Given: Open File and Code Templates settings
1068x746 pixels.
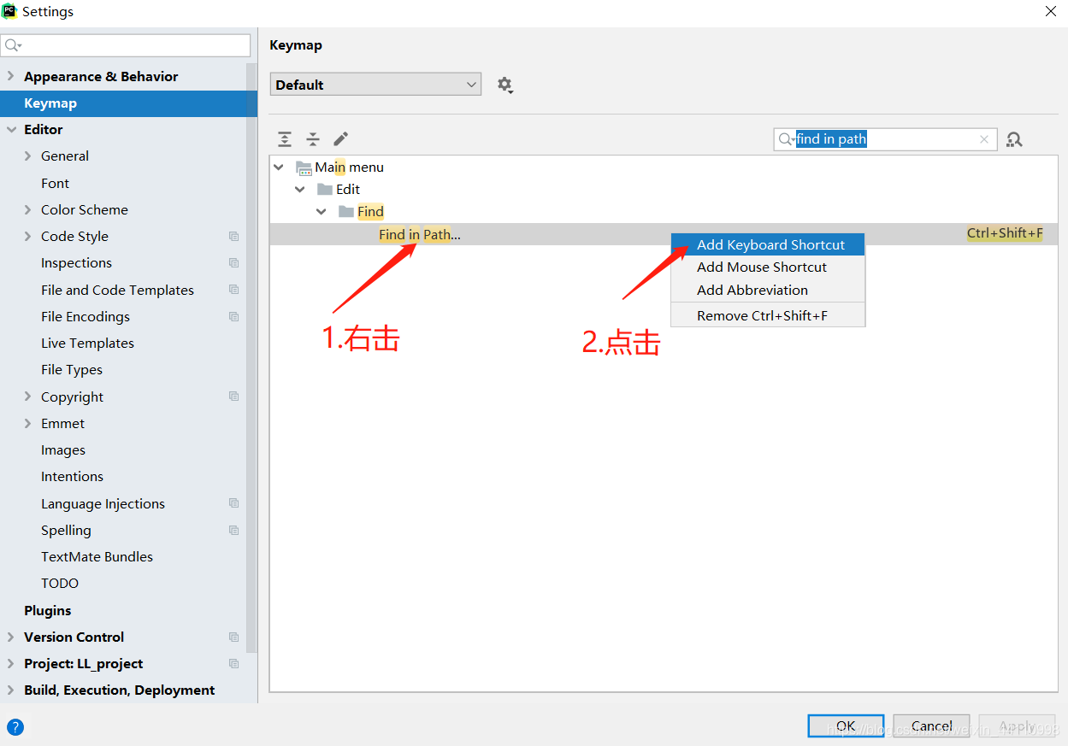Looking at the screenshot, I should click(117, 290).
